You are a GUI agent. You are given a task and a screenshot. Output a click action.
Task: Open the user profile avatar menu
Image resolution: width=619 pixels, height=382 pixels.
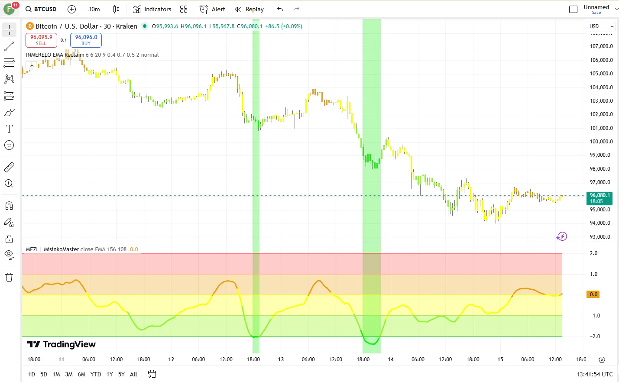(x=10, y=9)
